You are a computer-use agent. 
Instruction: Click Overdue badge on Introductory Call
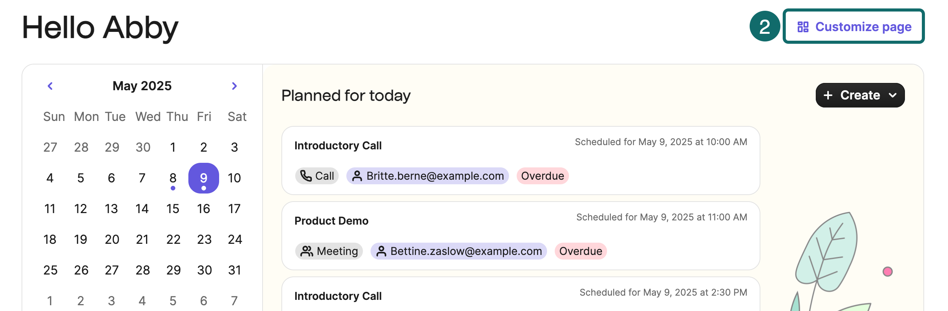543,176
